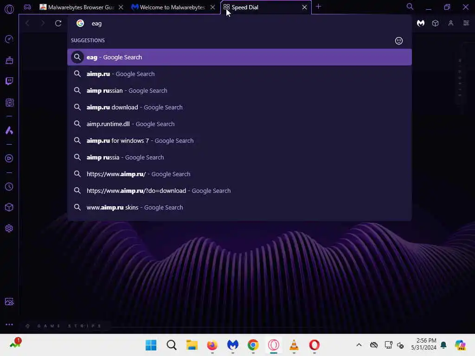This screenshot has width=475, height=356.
Task: Select 'eag - Google Search' suggestion
Action: 239,57
